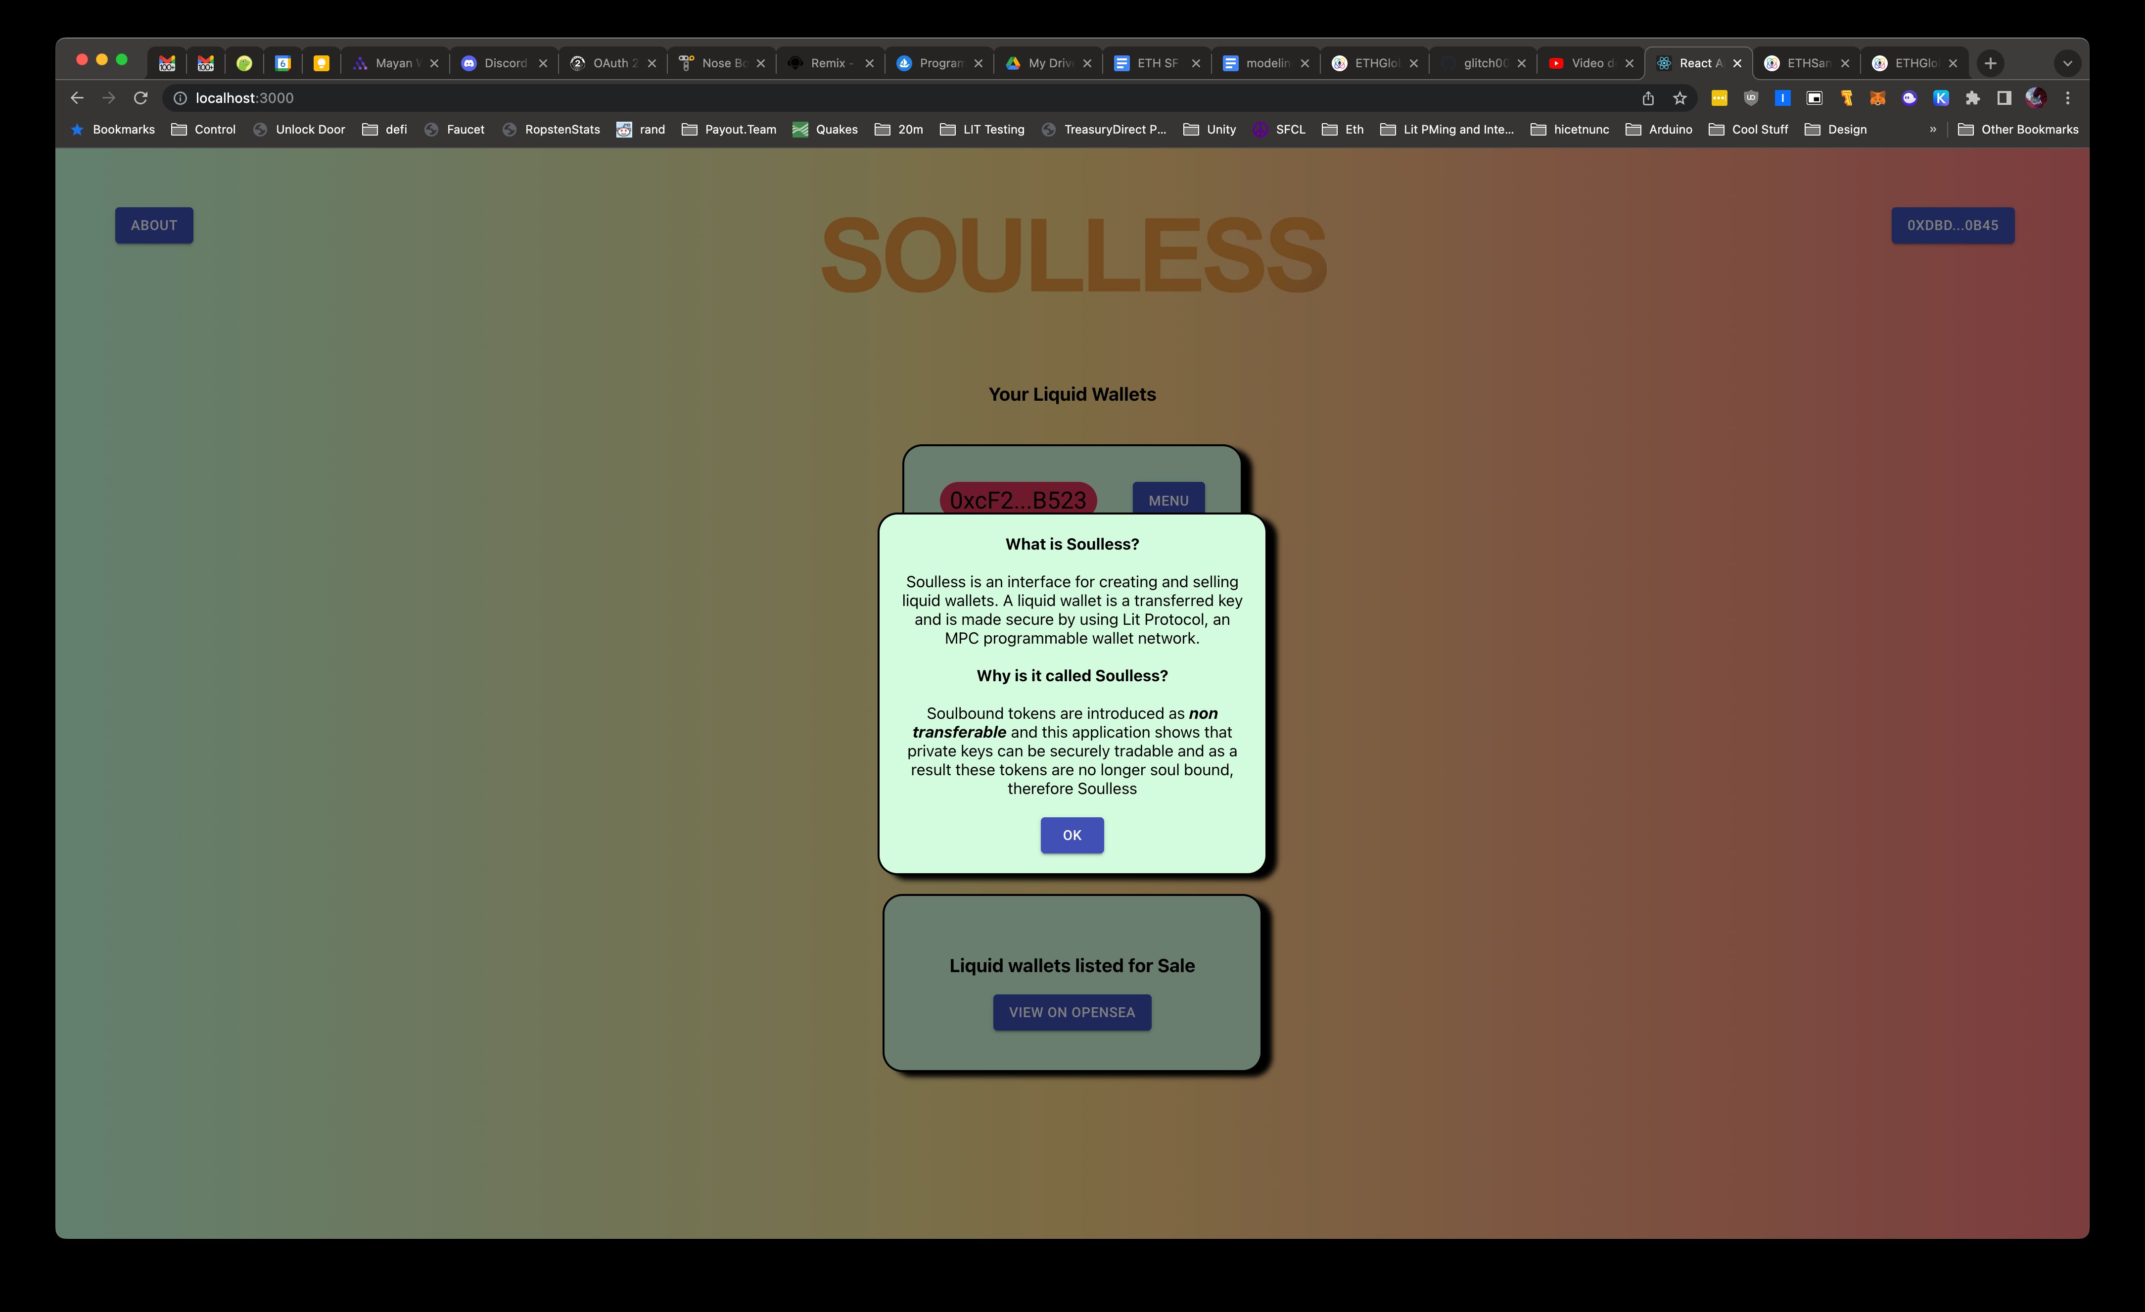Open the defi bookmarks folder

[384, 130]
